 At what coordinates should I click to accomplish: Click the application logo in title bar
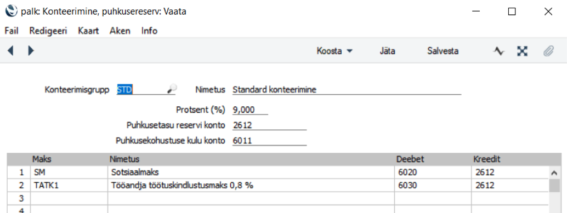coord(12,11)
